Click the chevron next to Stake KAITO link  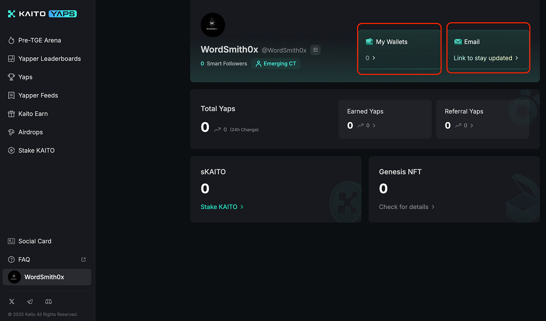coord(242,207)
